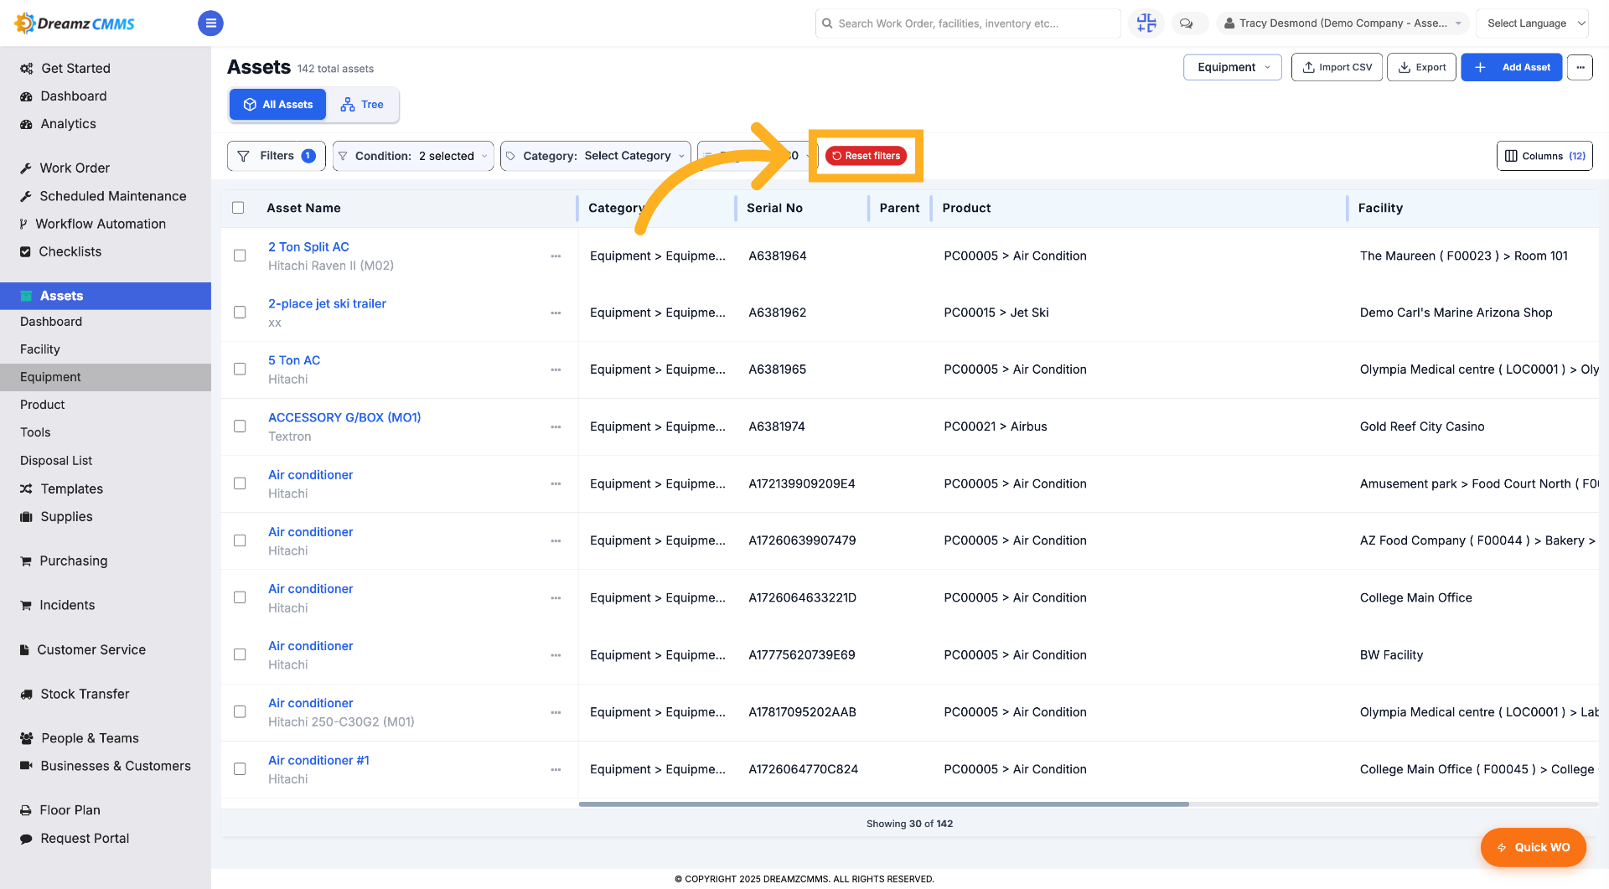Switch to the Tree view tab
1609x889 pixels.
(362, 105)
